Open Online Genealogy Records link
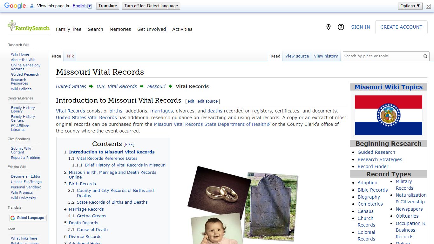434x244 pixels. click(26, 67)
